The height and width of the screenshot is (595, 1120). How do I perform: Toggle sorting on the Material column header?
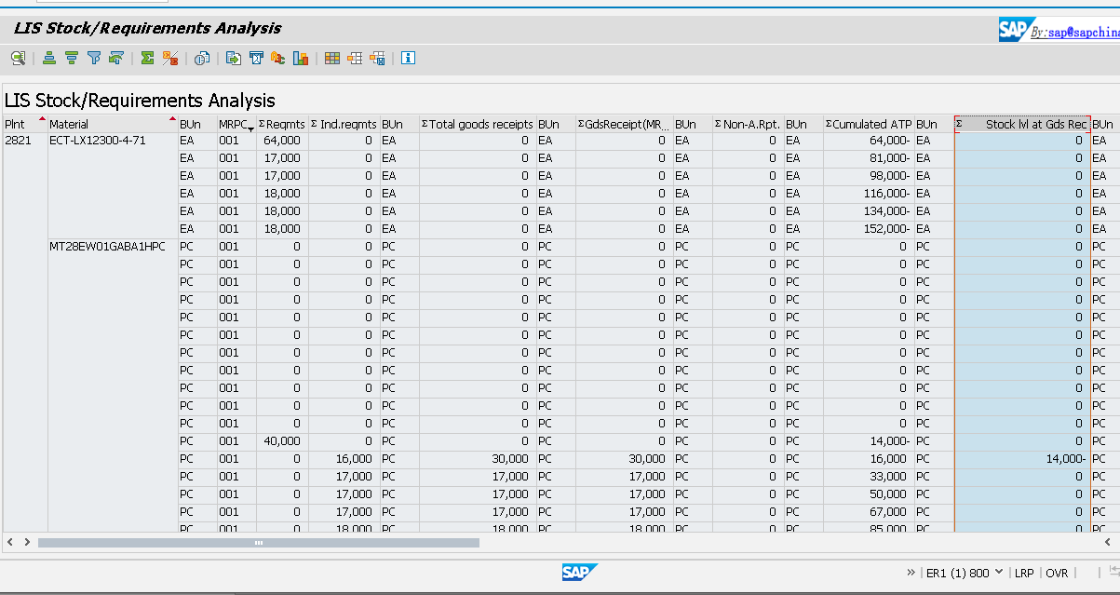point(102,123)
